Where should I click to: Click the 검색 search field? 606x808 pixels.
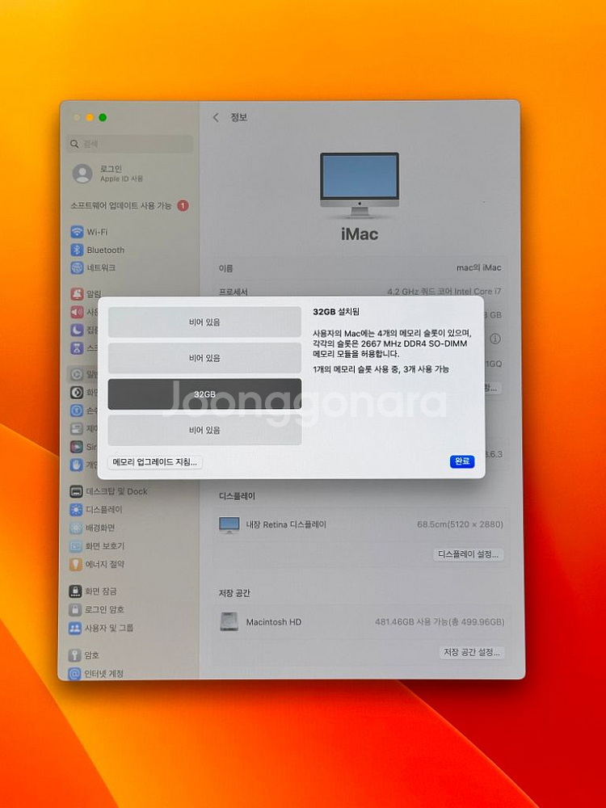coord(130,144)
